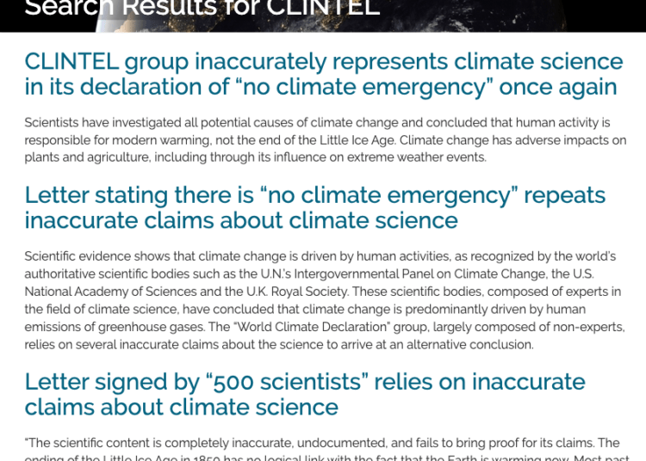Click 'inaccurate claims about climate science' headline line
Screen dimensions: 646x461
click(241, 220)
